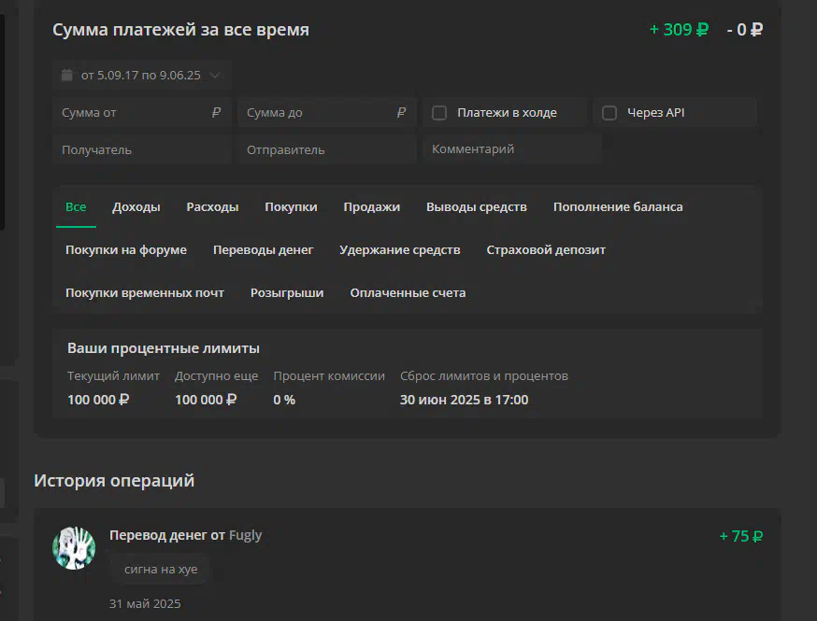Tick the Через API checkbox
The width and height of the screenshot is (817, 621).
(x=609, y=112)
